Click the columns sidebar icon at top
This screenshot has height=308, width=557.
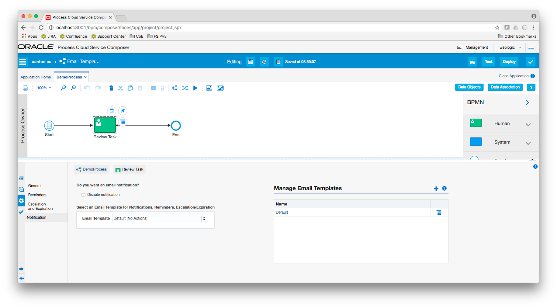pyautogui.click(x=21, y=178)
